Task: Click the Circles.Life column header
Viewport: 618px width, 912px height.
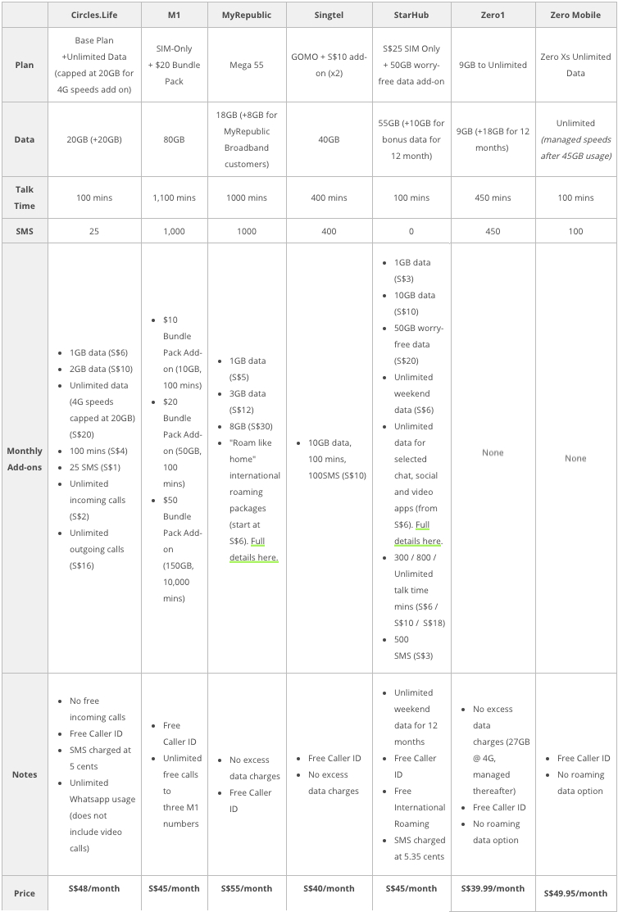Action: [94, 15]
